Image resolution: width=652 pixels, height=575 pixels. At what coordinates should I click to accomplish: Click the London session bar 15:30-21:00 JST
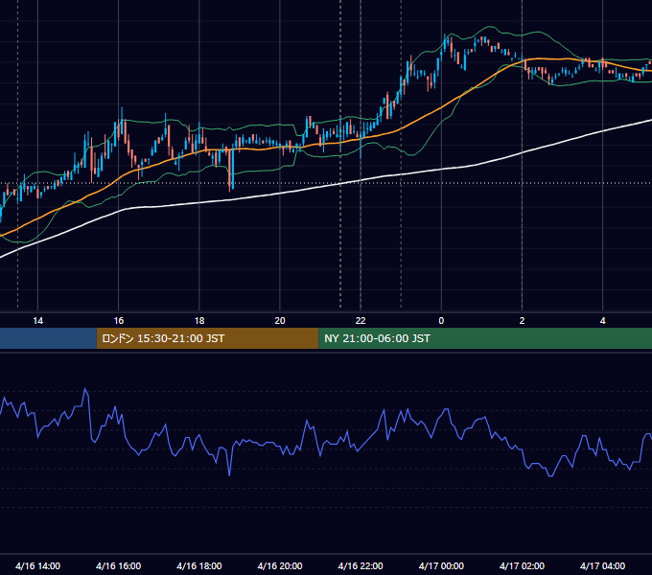click(207, 338)
